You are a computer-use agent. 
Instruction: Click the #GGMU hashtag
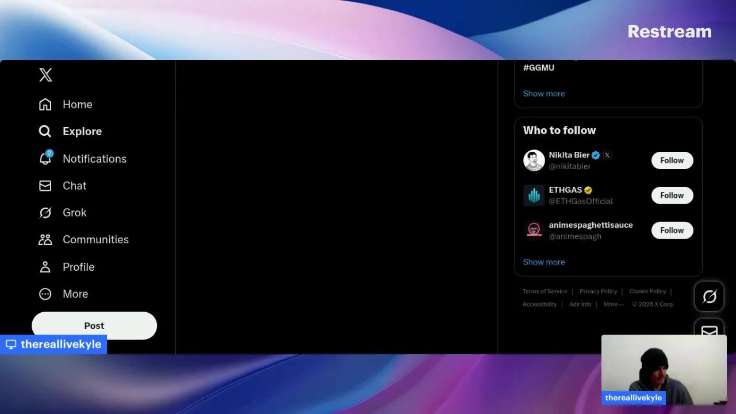coord(539,67)
